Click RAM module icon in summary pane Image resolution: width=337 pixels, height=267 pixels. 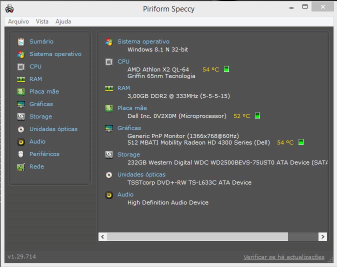109,88
